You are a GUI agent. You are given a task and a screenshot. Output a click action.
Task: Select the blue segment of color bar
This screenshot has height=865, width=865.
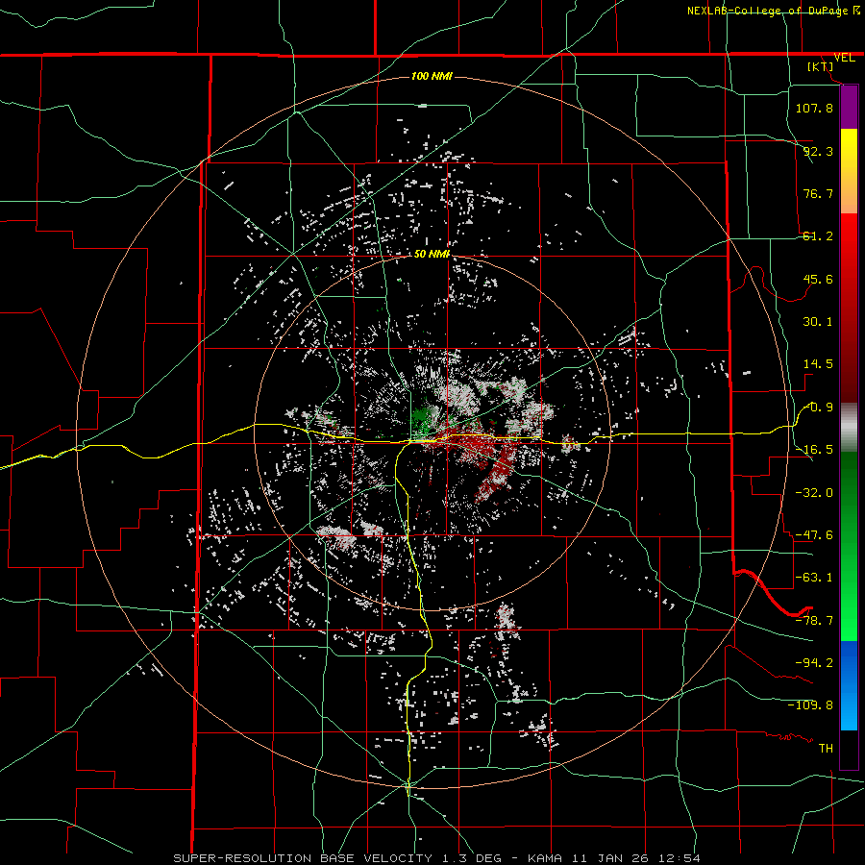tap(849, 685)
